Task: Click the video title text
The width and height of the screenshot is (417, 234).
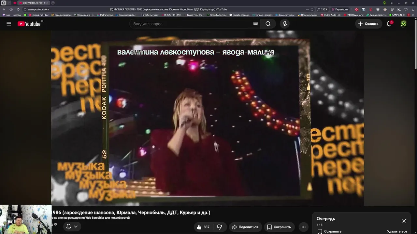Action: [131, 213]
